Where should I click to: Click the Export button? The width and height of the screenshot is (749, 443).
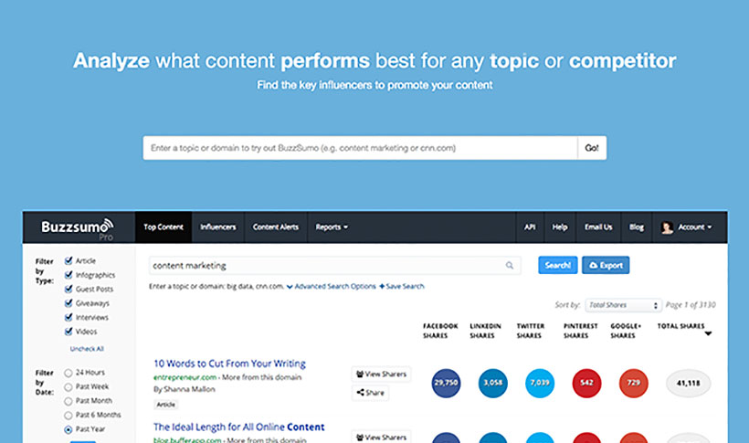click(x=606, y=265)
